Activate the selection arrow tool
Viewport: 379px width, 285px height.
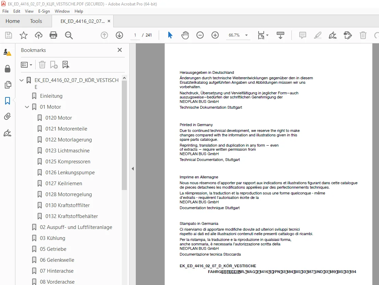tap(170, 35)
